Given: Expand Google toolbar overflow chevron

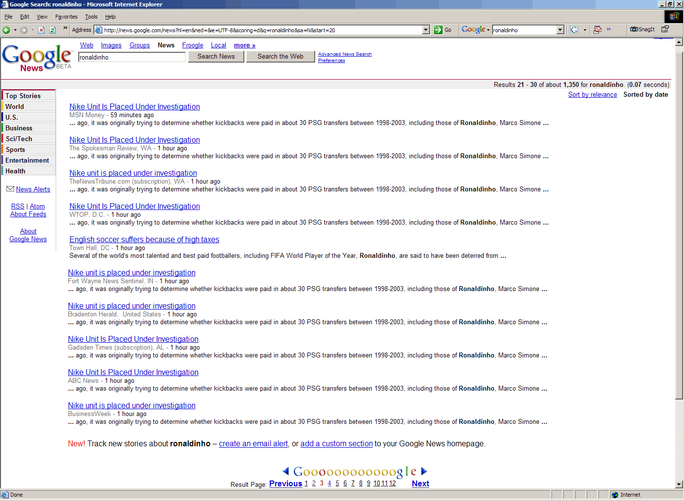Looking at the screenshot, I should (x=609, y=29).
